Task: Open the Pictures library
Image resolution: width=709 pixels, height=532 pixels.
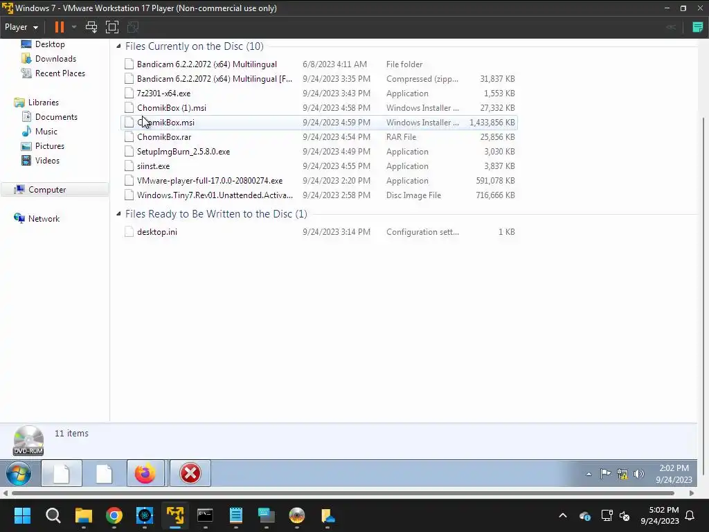Action: click(49, 146)
